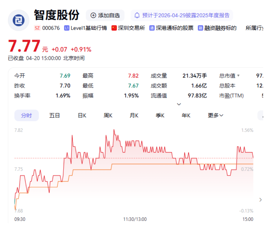Image resolution: width=274 pixels, height=231 pixels.
Task: Click the 1.56% chart axis label
Action: pos(247,130)
